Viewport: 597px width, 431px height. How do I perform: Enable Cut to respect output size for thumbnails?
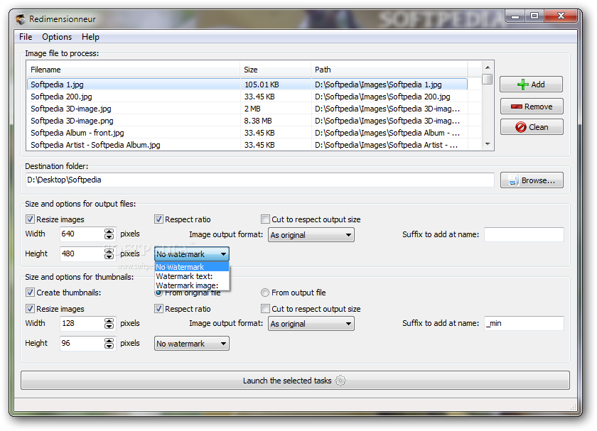coord(265,309)
